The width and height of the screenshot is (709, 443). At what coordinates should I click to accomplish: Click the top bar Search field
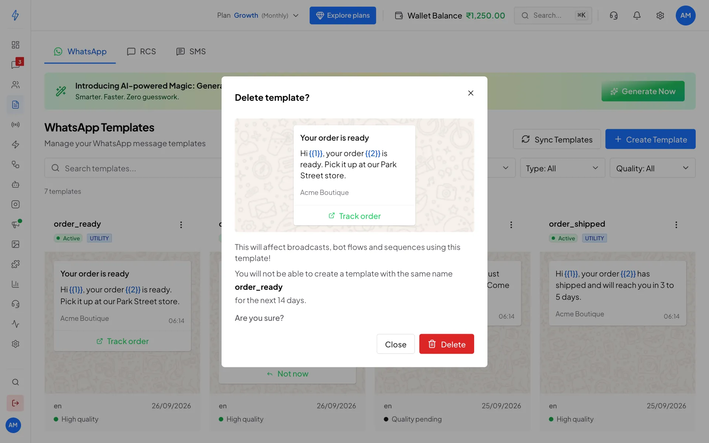(553, 15)
